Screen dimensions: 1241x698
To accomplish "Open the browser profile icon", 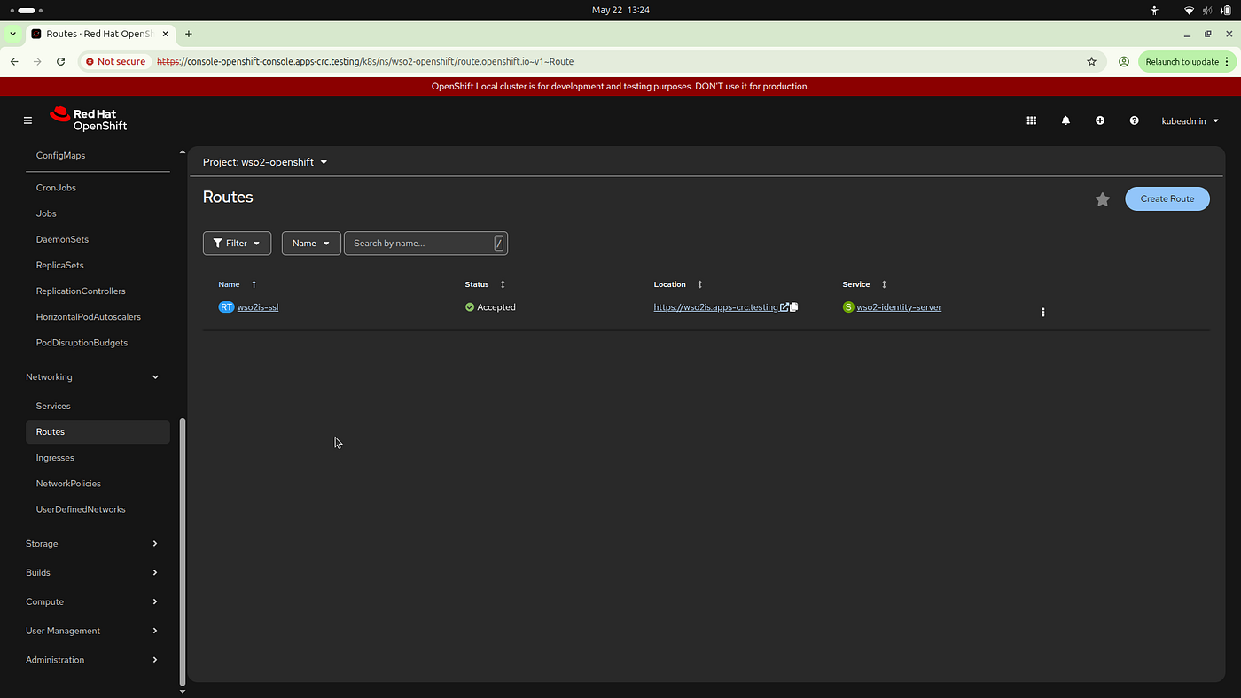I will coord(1124,62).
